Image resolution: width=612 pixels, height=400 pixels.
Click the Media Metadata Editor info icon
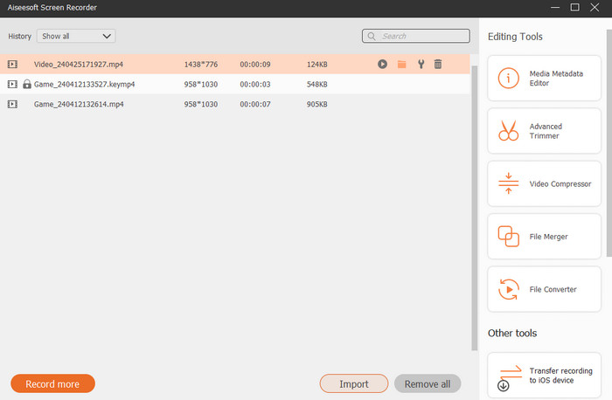(508, 78)
